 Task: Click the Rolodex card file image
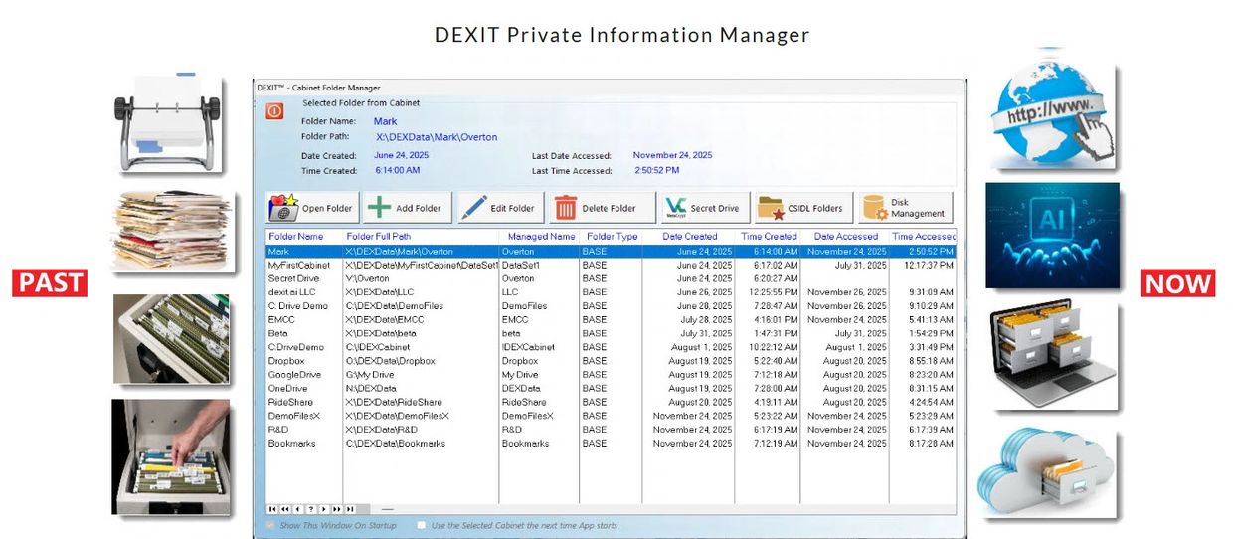pos(167,119)
